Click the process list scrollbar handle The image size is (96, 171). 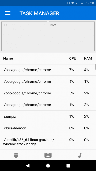pos(95,67)
